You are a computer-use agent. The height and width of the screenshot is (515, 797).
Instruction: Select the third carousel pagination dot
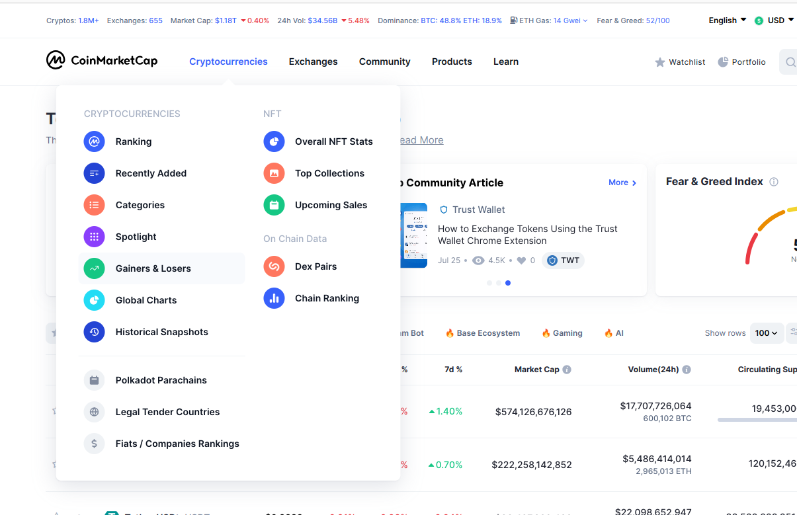[508, 283]
